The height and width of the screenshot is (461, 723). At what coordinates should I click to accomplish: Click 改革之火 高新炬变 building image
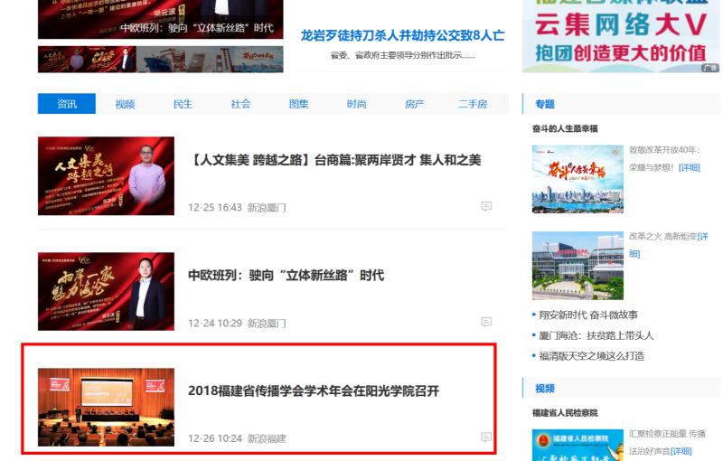pyautogui.click(x=577, y=266)
